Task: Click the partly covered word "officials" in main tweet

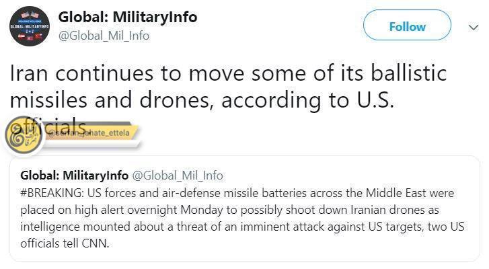Action: [48, 127]
